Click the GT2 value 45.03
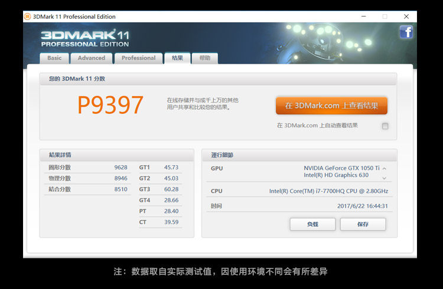This screenshot has width=443, height=289. 171,178
